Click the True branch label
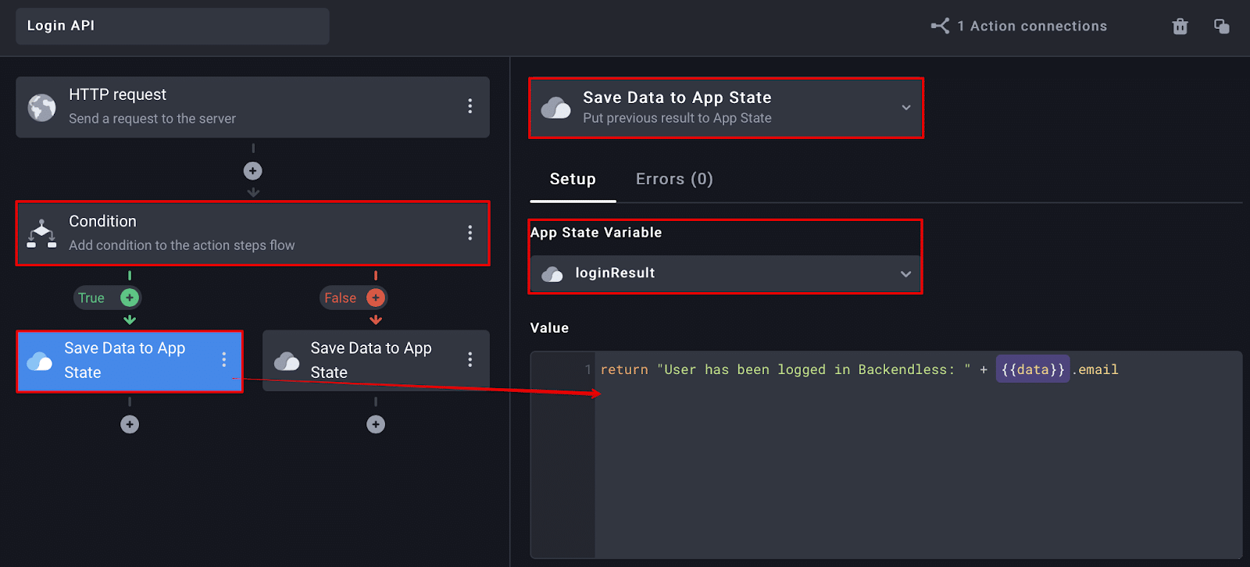Image resolution: width=1250 pixels, height=567 pixels. [x=91, y=298]
